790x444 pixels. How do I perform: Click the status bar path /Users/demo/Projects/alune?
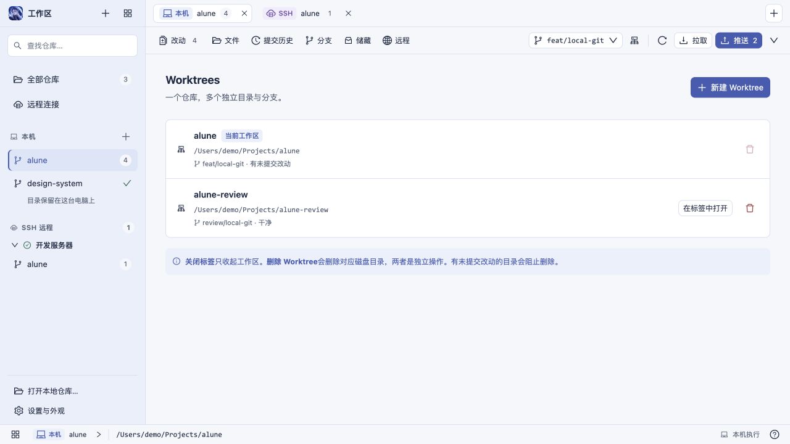point(169,435)
